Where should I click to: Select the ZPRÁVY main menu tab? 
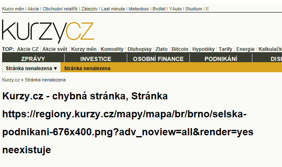point(33,59)
